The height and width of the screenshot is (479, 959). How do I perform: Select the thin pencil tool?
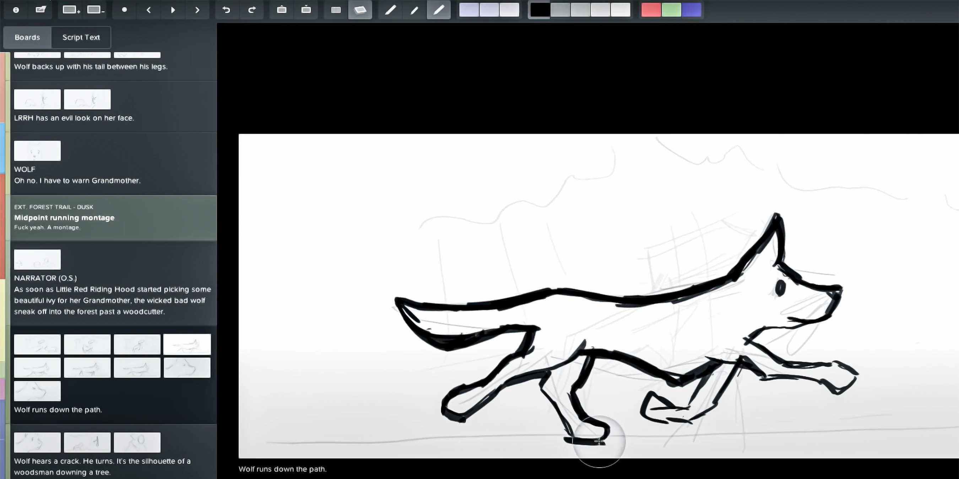pos(415,10)
